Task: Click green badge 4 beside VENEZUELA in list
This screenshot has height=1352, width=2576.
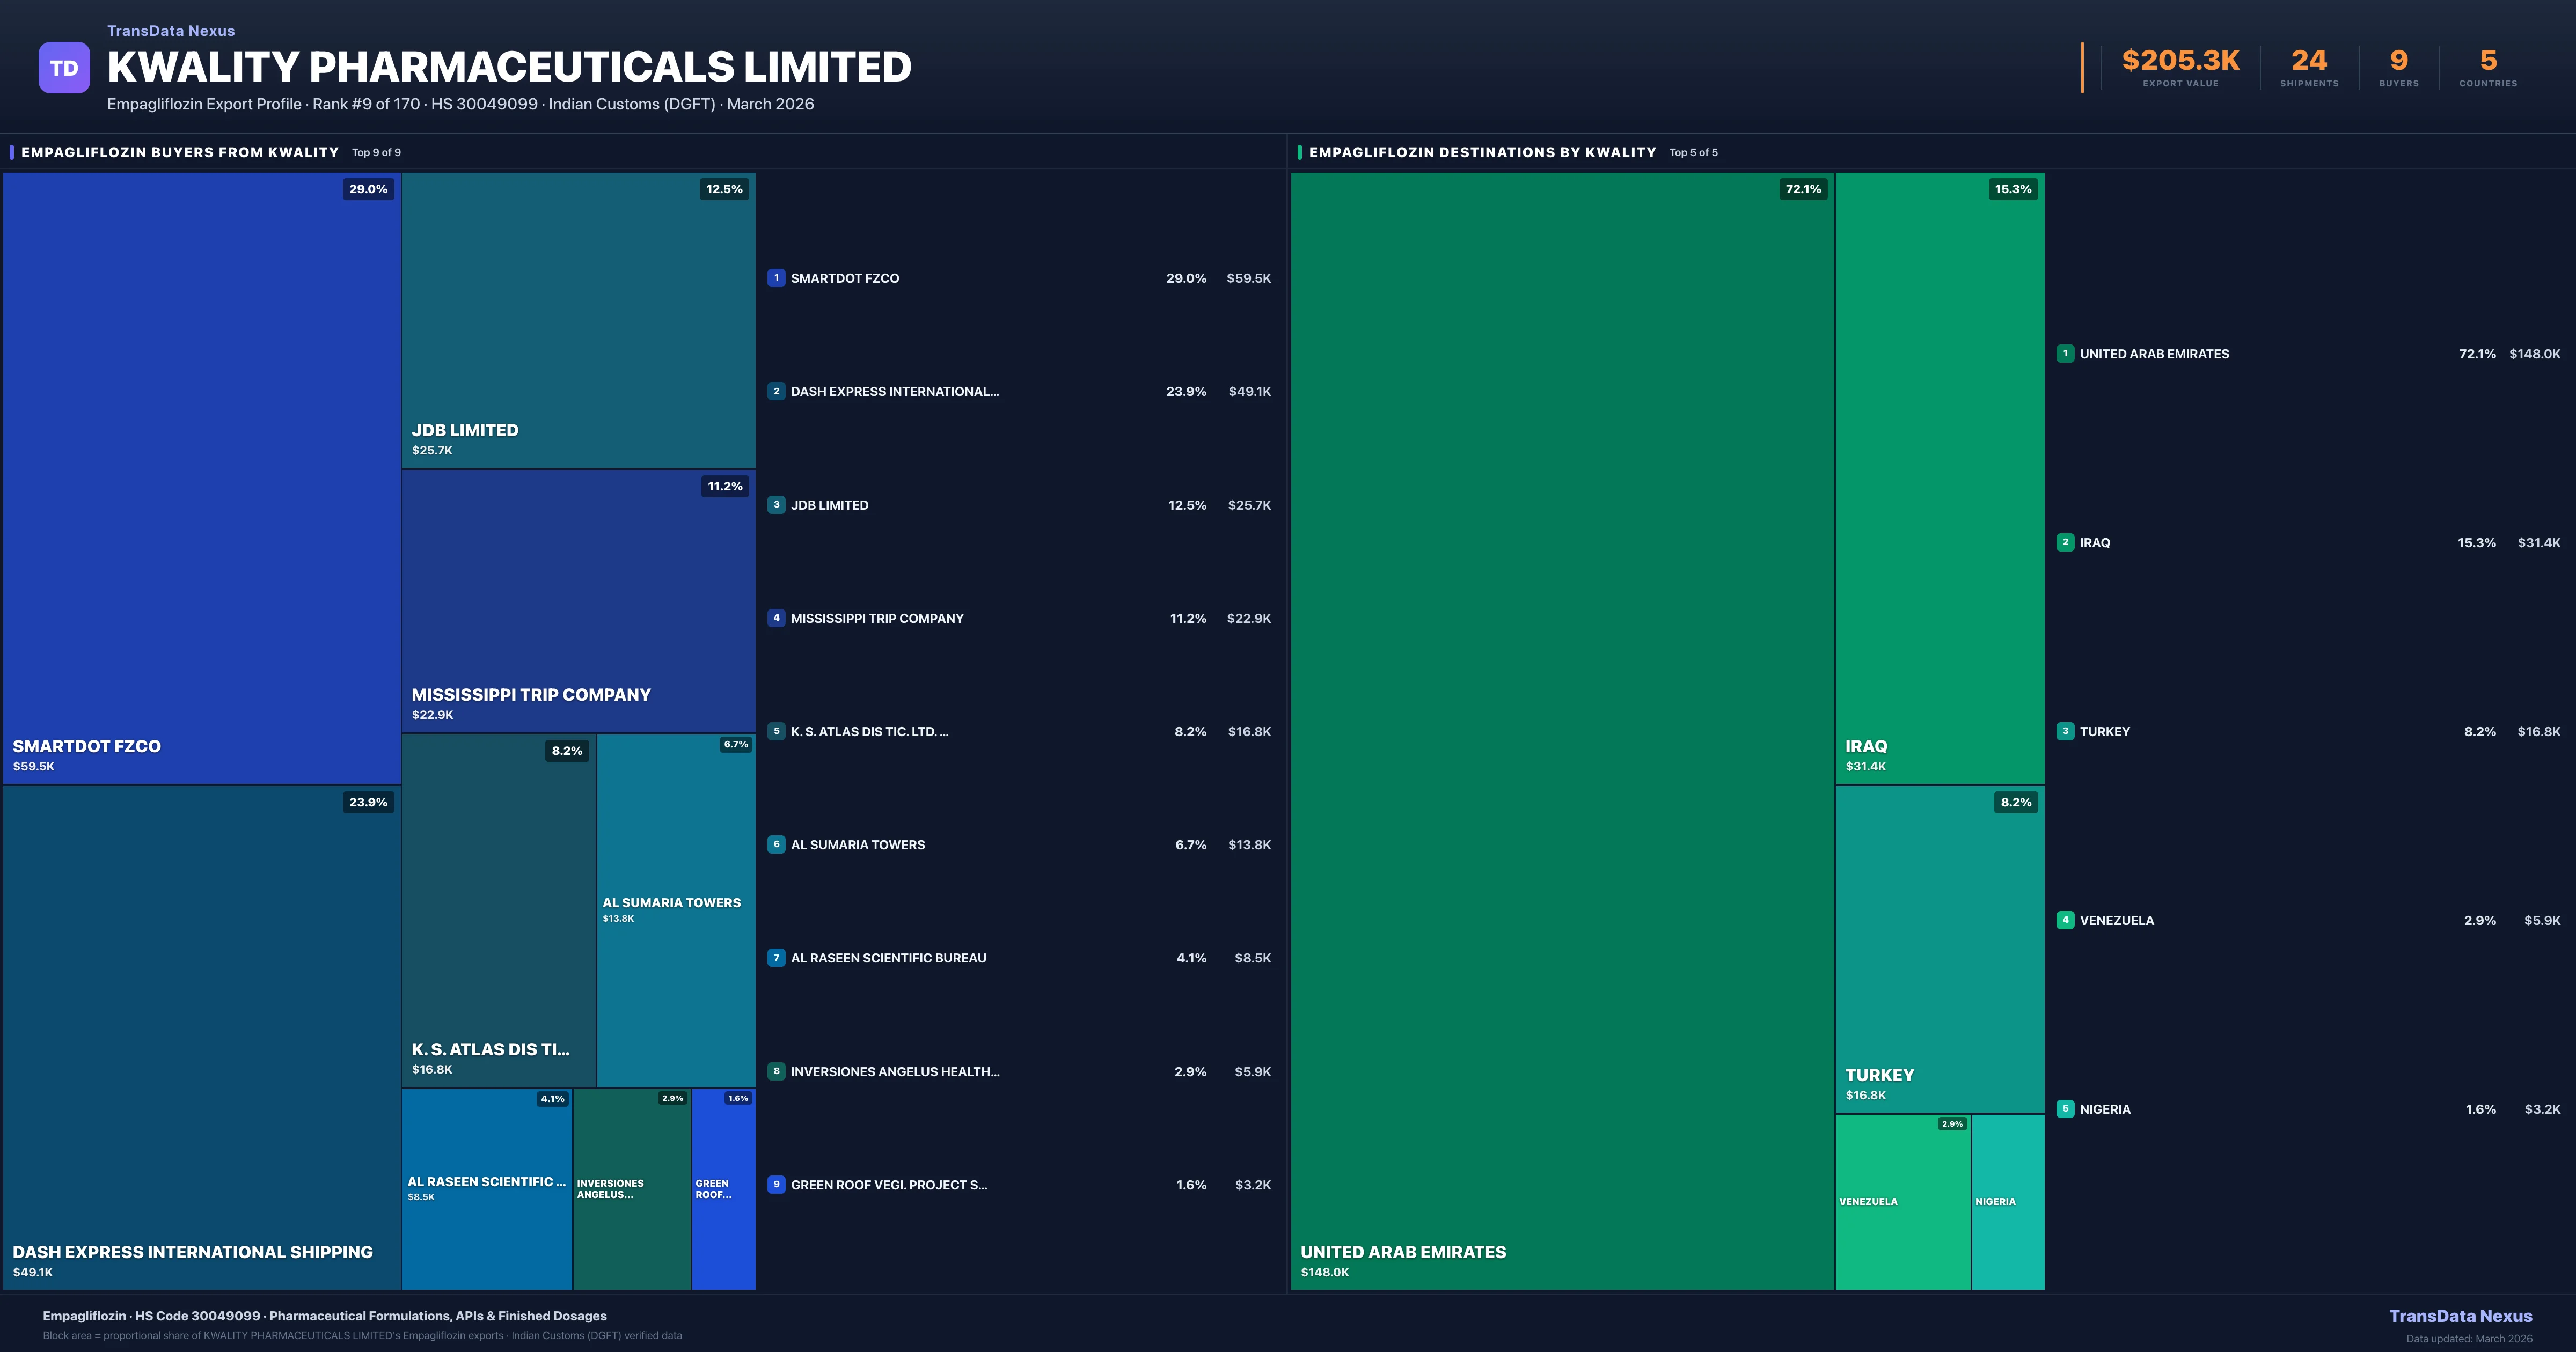Action: click(x=2065, y=920)
